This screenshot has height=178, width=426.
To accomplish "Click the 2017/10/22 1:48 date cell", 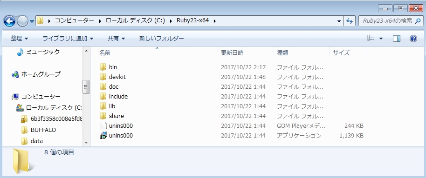I will (x=243, y=77).
